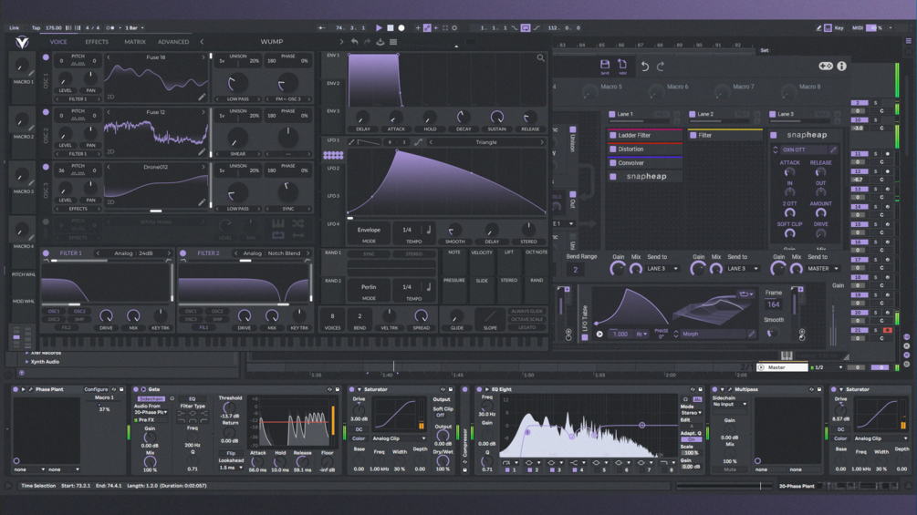Click the LFO 1 paint brush icon
Viewport: 917px width, 515px height.
[351, 142]
